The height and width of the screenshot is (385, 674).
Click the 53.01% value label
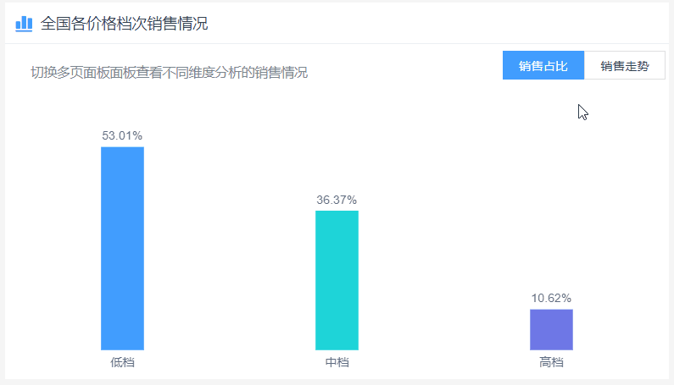pos(122,135)
